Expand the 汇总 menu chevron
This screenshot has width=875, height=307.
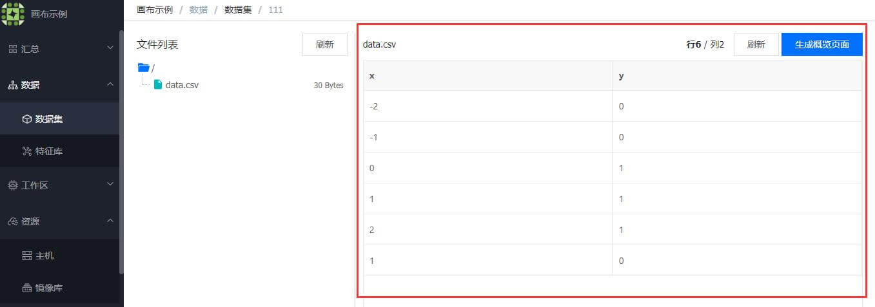pyautogui.click(x=110, y=48)
